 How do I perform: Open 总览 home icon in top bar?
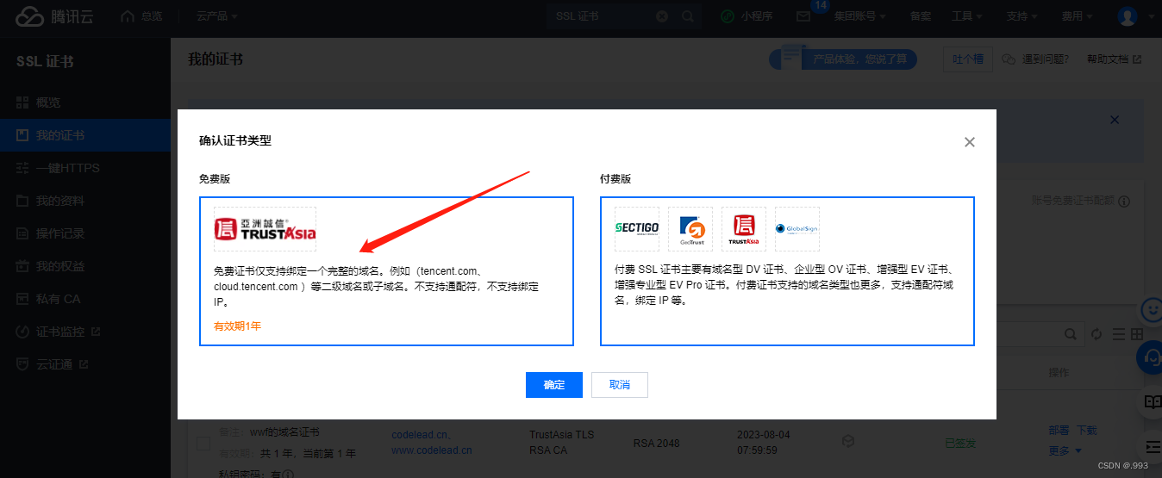click(x=128, y=16)
